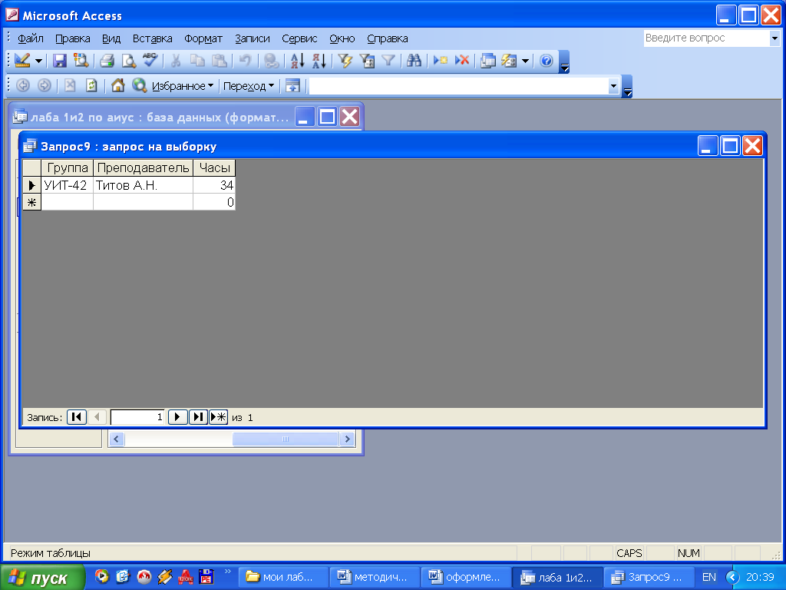Open the Избранное dropdown
The image size is (786, 590).
point(183,86)
